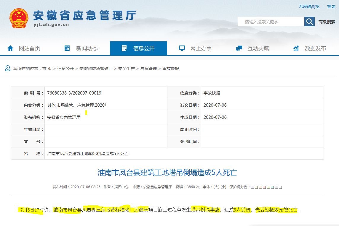Image resolution: width=339 pixels, height=226 pixels.
Task: Click the chat bubbles icon beside 互动交流
Action: [239, 48]
